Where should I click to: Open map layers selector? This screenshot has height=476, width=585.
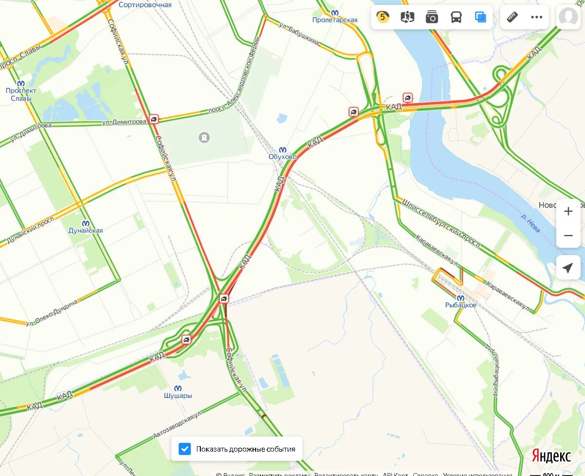481,17
